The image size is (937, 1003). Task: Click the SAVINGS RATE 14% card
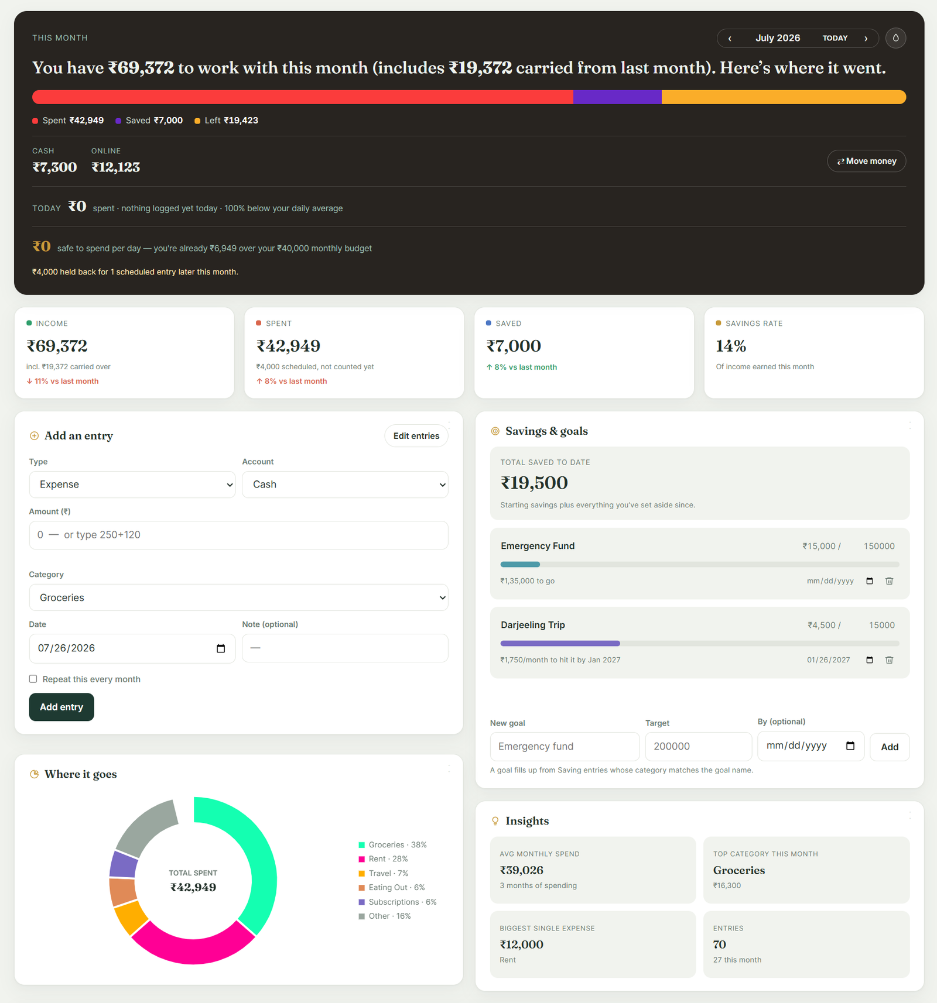tap(814, 353)
